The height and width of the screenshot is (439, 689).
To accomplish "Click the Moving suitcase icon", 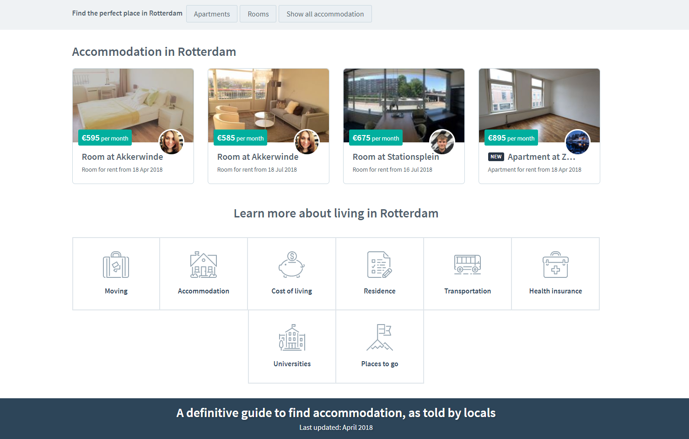I will 116,265.
